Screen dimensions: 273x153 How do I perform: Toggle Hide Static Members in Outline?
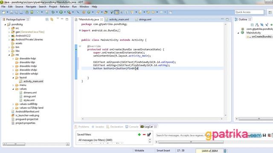pyautogui.click(x=267, y=25)
